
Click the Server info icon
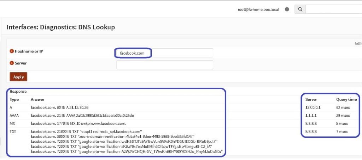pos(12,63)
